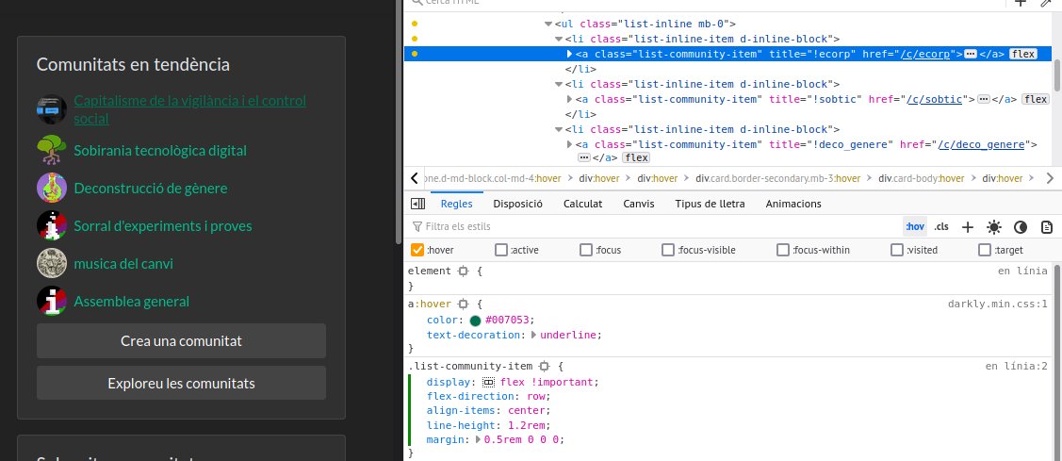Click the Capitalisme de la vigilància community avatar
This screenshot has height=461, width=1062.
click(x=52, y=109)
